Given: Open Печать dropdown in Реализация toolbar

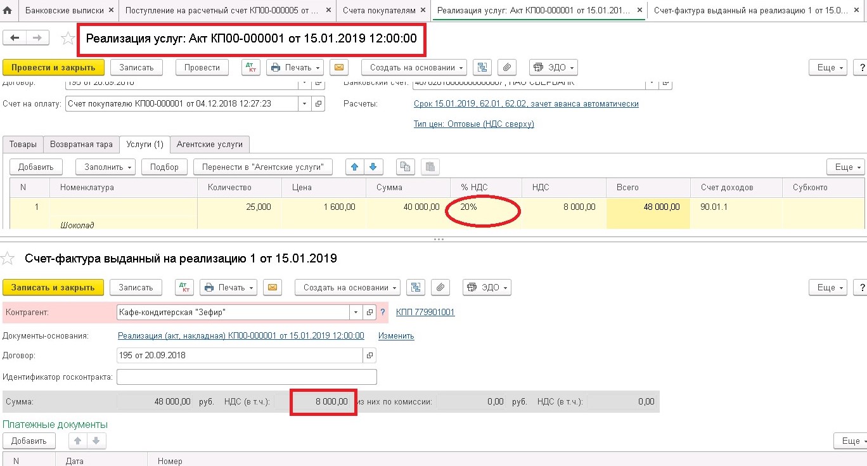Looking at the screenshot, I should [295, 68].
